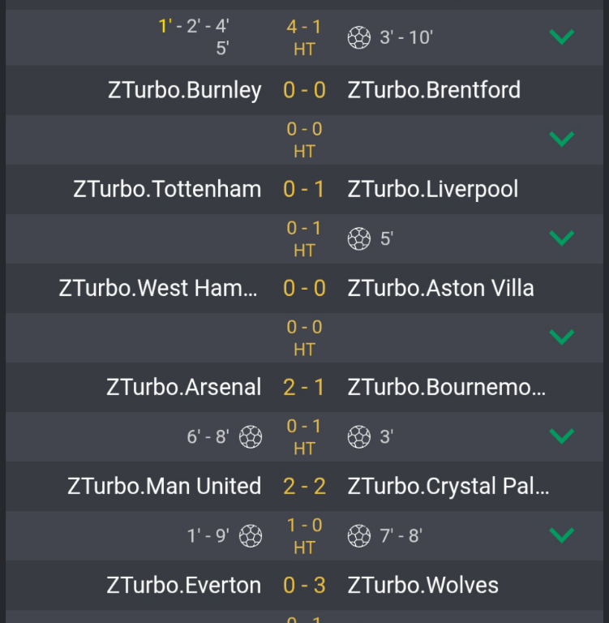This screenshot has width=609, height=623.
Task: Open ZTurbo.Burnley team name
Action: pos(185,90)
